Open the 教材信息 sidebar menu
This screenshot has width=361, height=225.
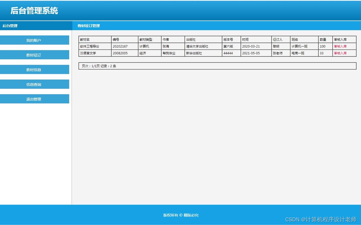34,69
